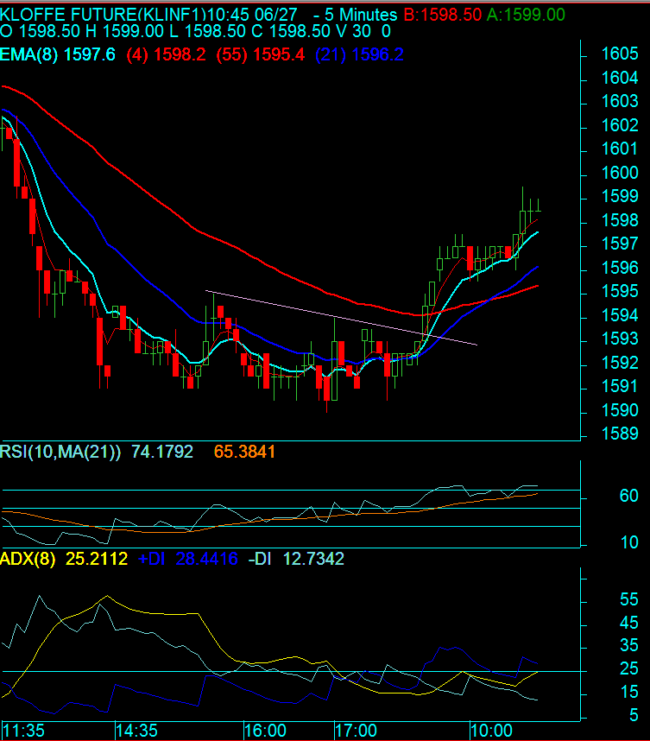Screen dimensions: 650x741
Task: Click the ADX axis label 25
Action: click(x=628, y=668)
